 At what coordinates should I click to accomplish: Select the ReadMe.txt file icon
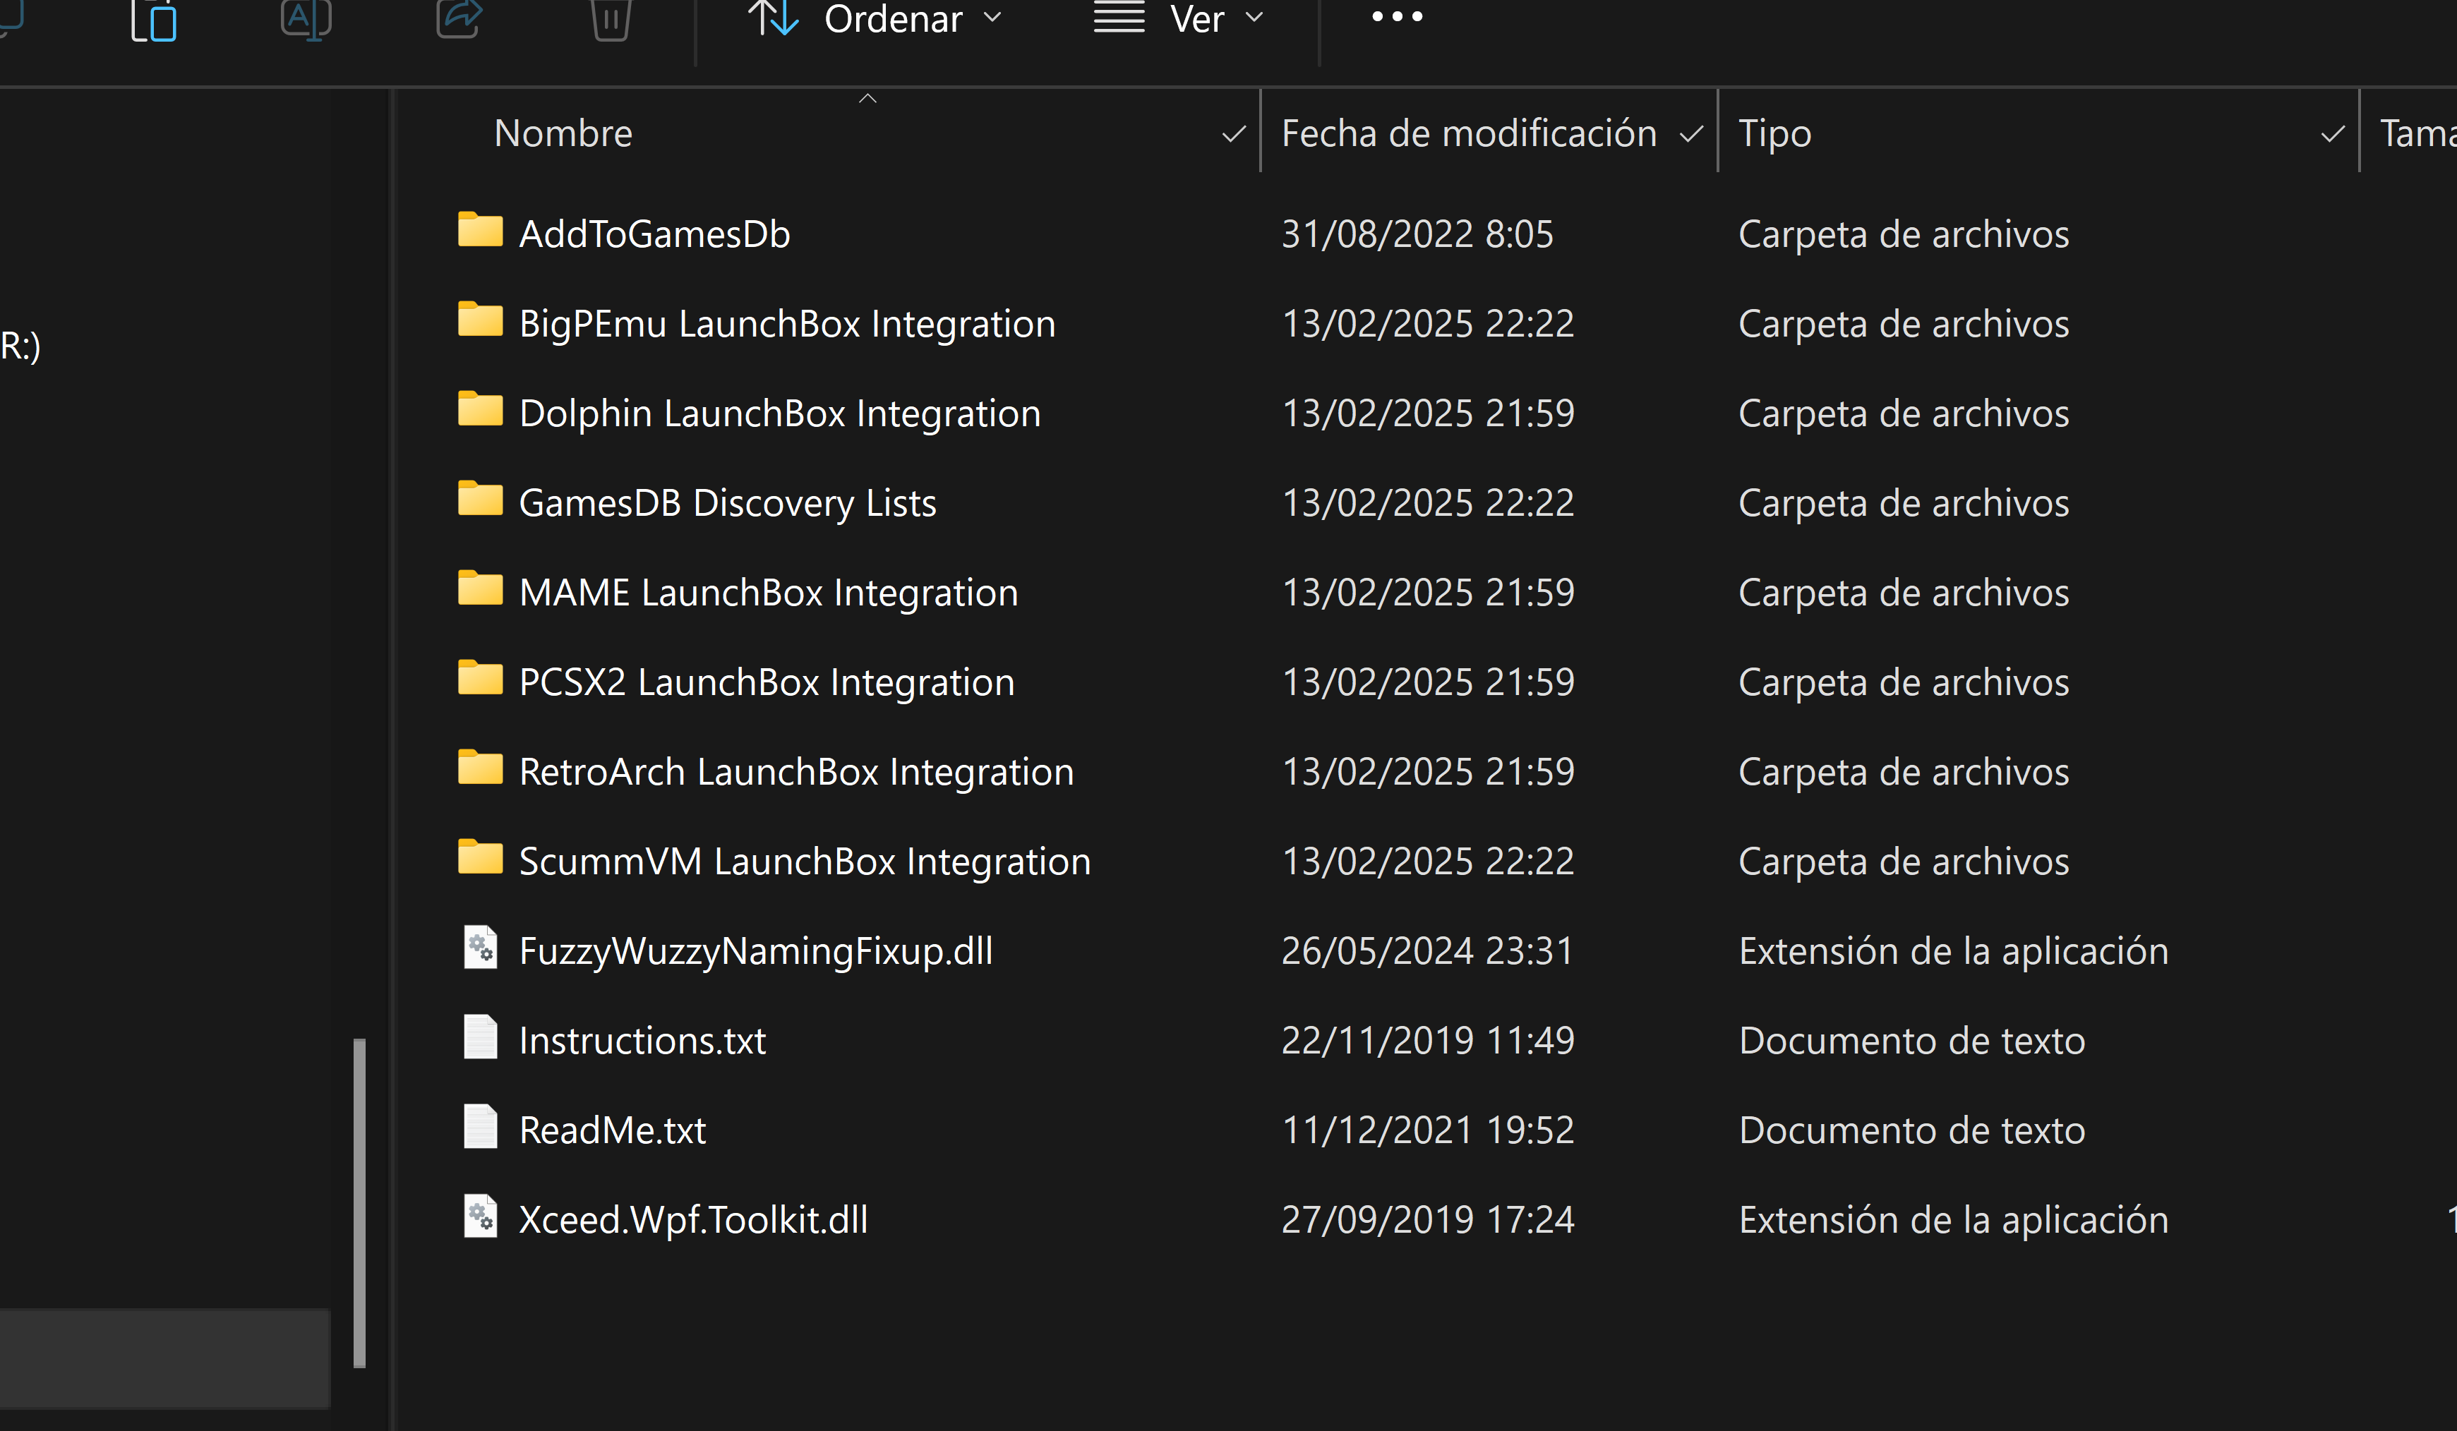coord(480,1127)
